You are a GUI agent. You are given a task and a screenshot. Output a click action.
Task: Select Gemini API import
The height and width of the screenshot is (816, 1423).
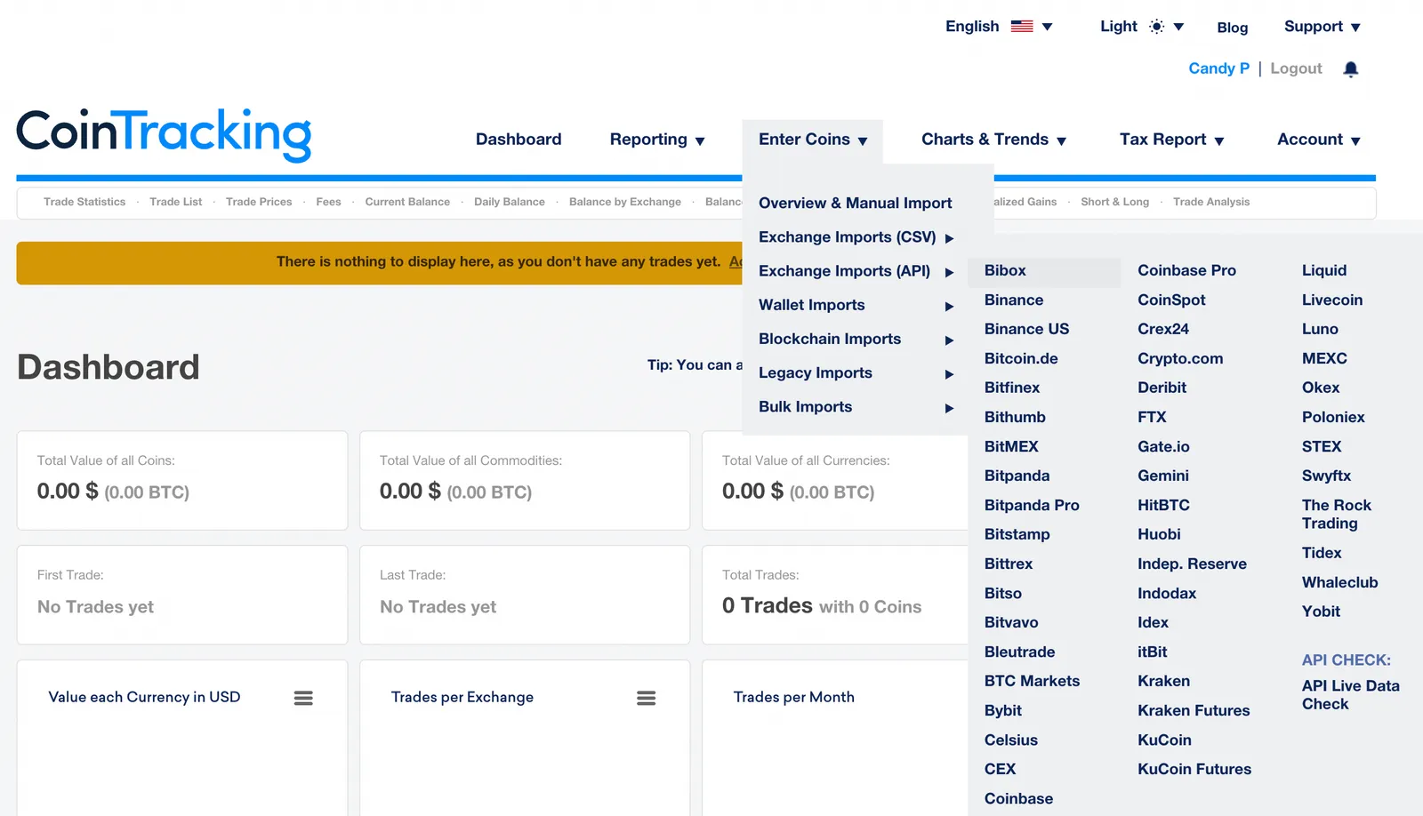click(x=1162, y=476)
